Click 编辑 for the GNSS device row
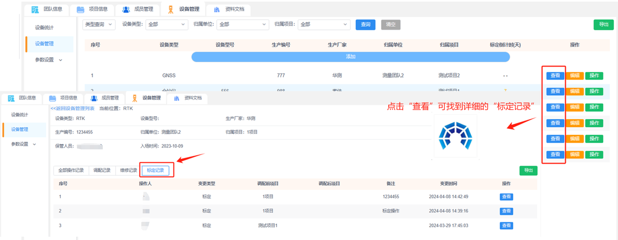Viewport: 618px width, 240px height. click(574, 76)
